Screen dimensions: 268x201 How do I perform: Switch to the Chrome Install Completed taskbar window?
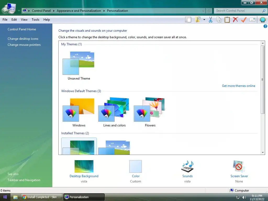pos(42,197)
